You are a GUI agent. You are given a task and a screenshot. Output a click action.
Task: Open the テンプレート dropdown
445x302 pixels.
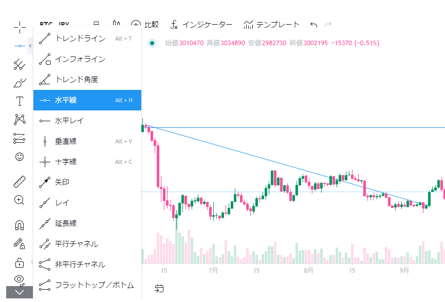[x=271, y=24]
